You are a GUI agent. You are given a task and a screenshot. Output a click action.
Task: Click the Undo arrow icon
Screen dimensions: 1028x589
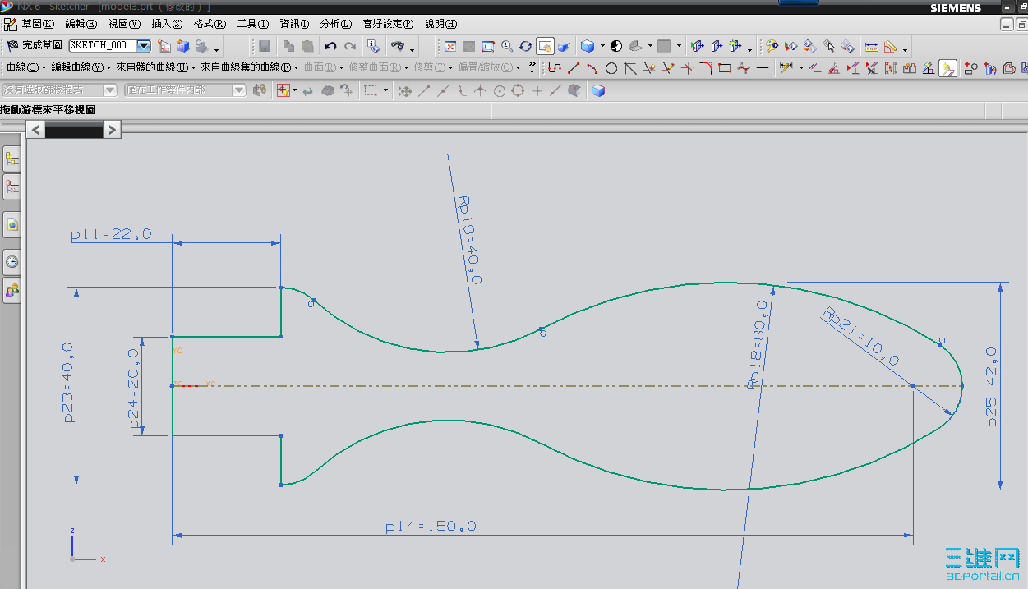coord(330,47)
